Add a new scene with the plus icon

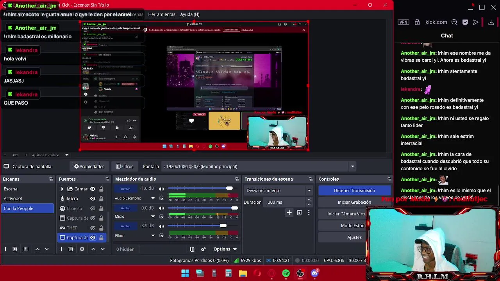coord(5,249)
